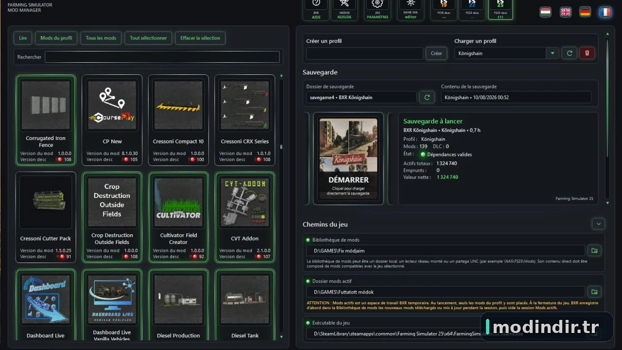This screenshot has width=622, height=350.
Task: Select the Cressoni Cutter Pack mod card
Action: [x=46, y=217]
